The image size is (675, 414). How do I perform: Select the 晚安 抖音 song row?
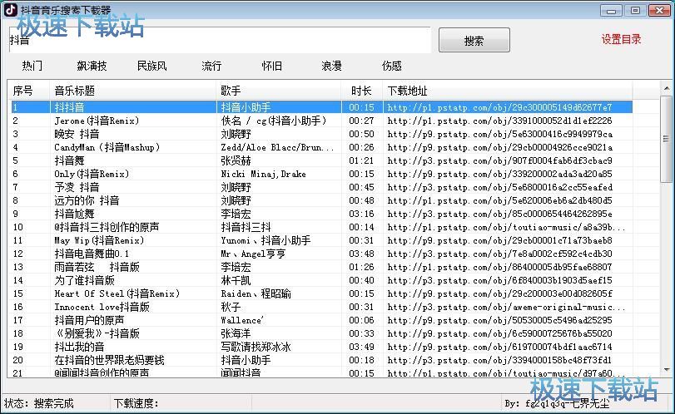pos(322,134)
